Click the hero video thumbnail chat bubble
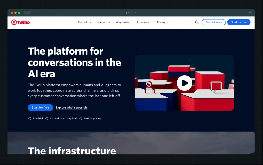Viewport: 263px width, 165px height. pos(216,87)
